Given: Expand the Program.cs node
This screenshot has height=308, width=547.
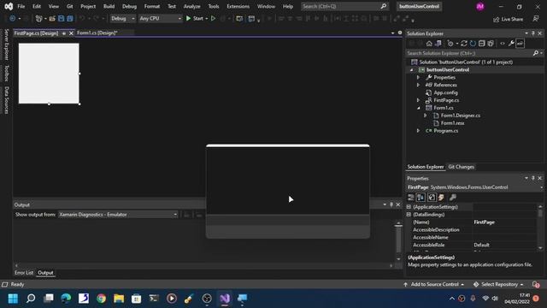Looking at the screenshot, I should 418,131.
